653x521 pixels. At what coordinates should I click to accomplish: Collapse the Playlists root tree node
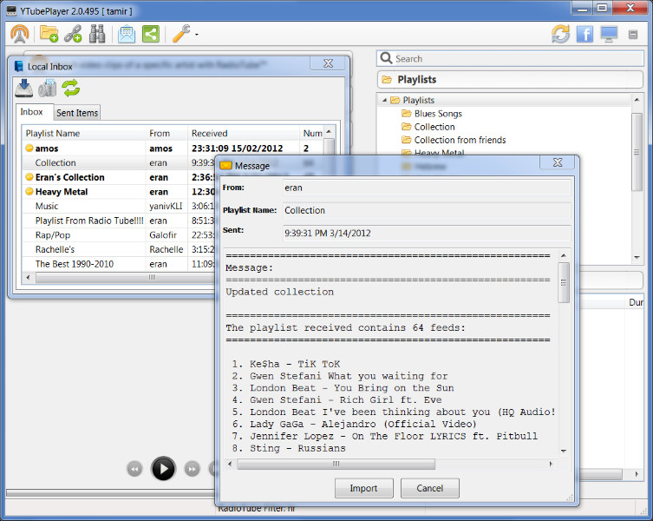pos(384,101)
